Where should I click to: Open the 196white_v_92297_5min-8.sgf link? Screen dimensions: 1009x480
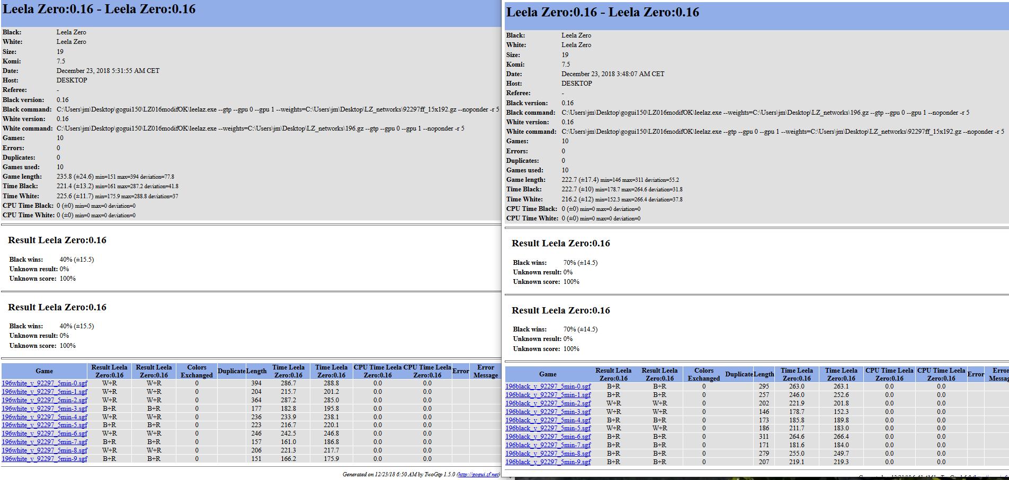[x=44, y=450]
